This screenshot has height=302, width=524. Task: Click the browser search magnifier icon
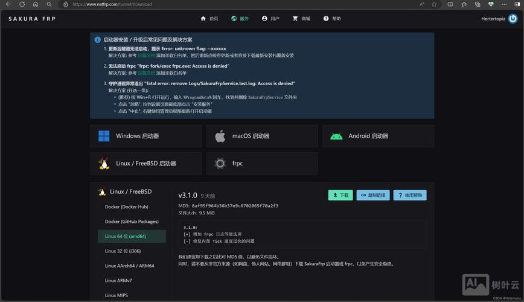(49, 4)
